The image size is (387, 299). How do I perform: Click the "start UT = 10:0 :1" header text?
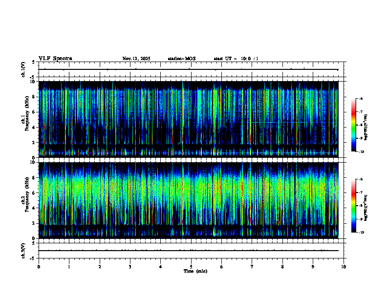[236, 59]
